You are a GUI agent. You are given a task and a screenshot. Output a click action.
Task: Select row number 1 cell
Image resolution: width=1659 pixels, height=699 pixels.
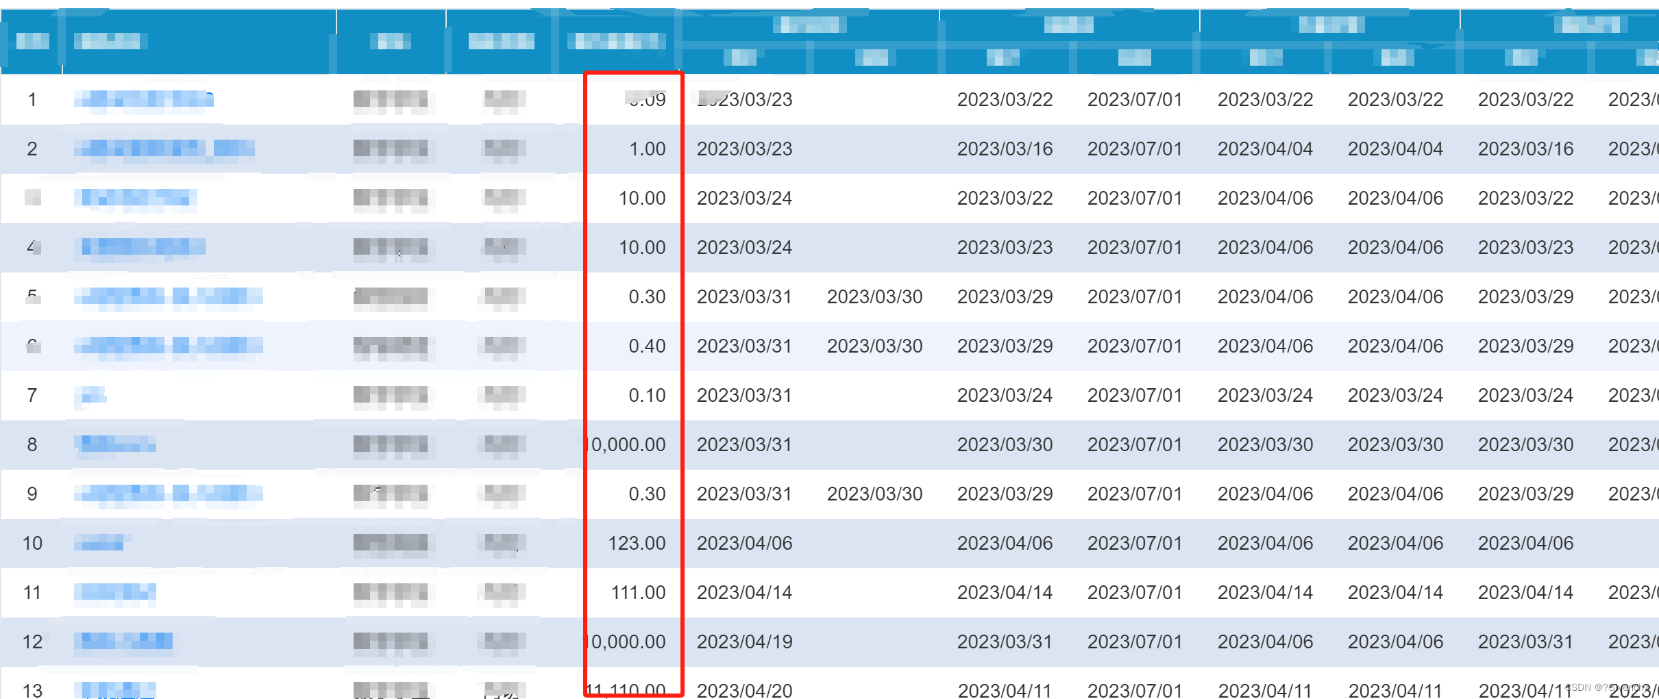32,99
